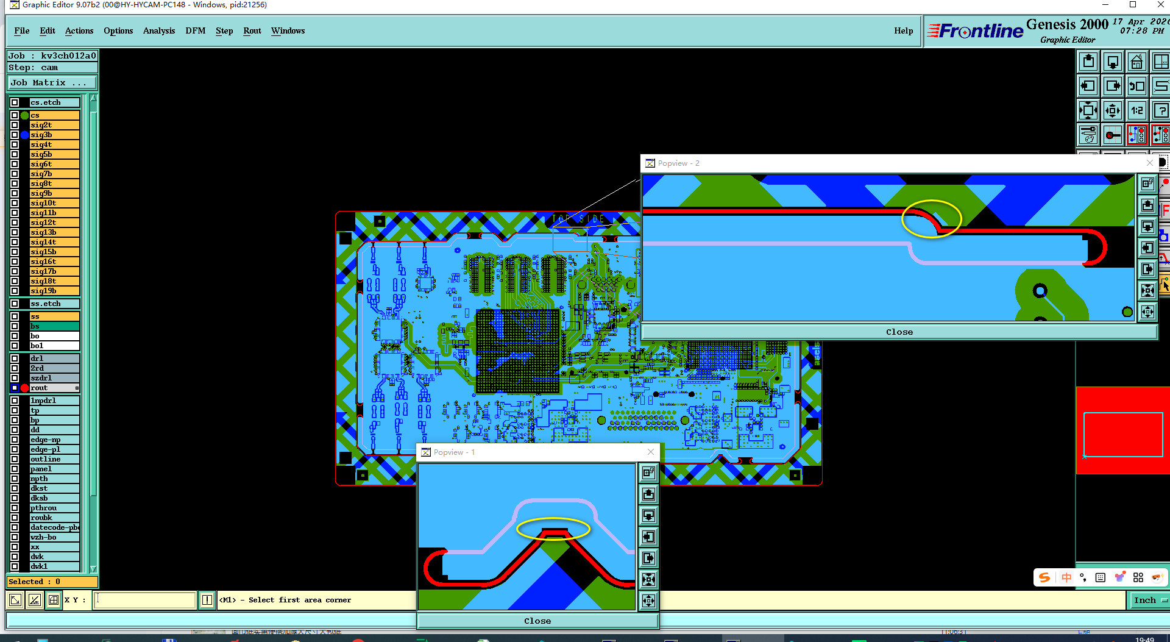1170x642 pixels.
Task: Click the rout layer red color dot
Action: [24, 388]
